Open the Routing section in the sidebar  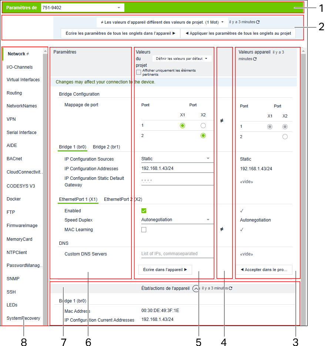14,93
